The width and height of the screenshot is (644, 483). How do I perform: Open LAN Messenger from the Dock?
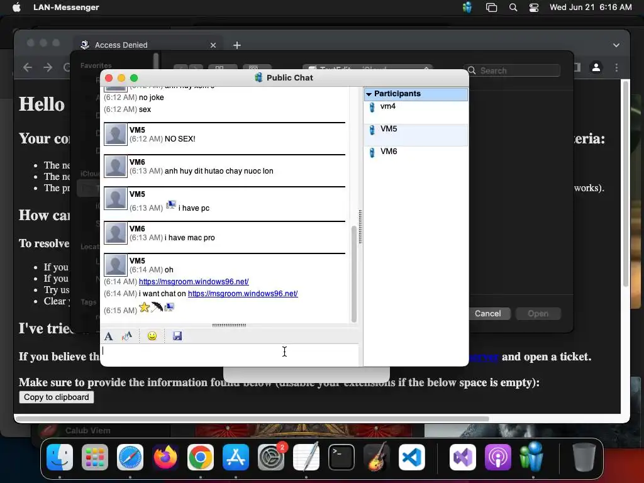pyautogui.click(x=532, y=457)
